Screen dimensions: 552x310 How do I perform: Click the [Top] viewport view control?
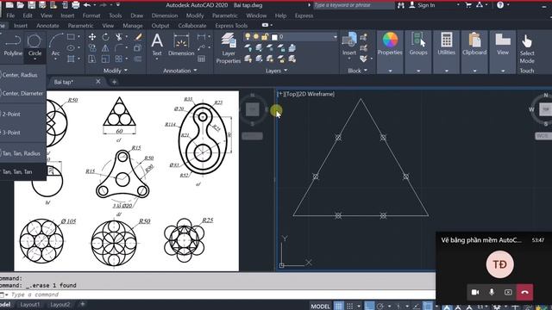click(291, 94)
